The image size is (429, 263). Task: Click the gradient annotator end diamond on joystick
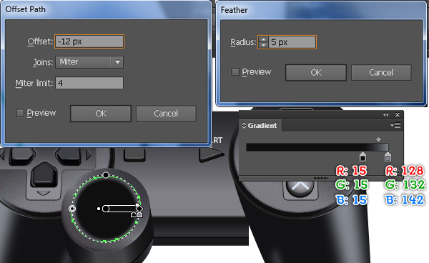pos(139,209)
